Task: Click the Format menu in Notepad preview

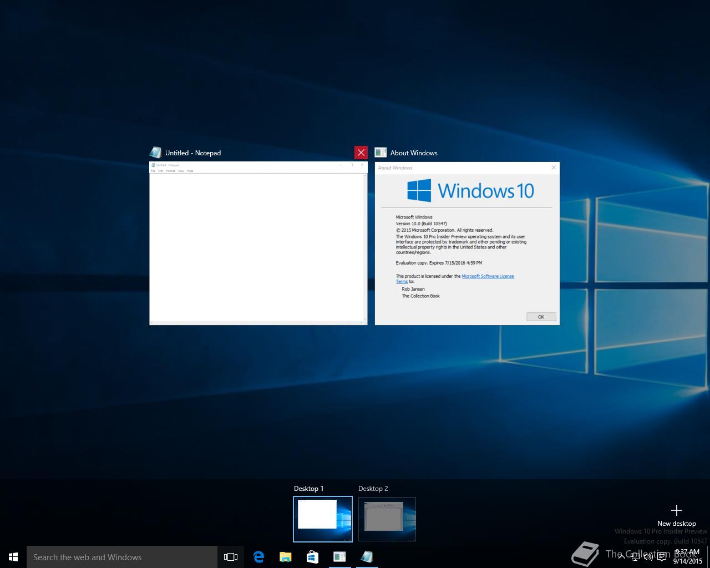Action: point(170,171)
